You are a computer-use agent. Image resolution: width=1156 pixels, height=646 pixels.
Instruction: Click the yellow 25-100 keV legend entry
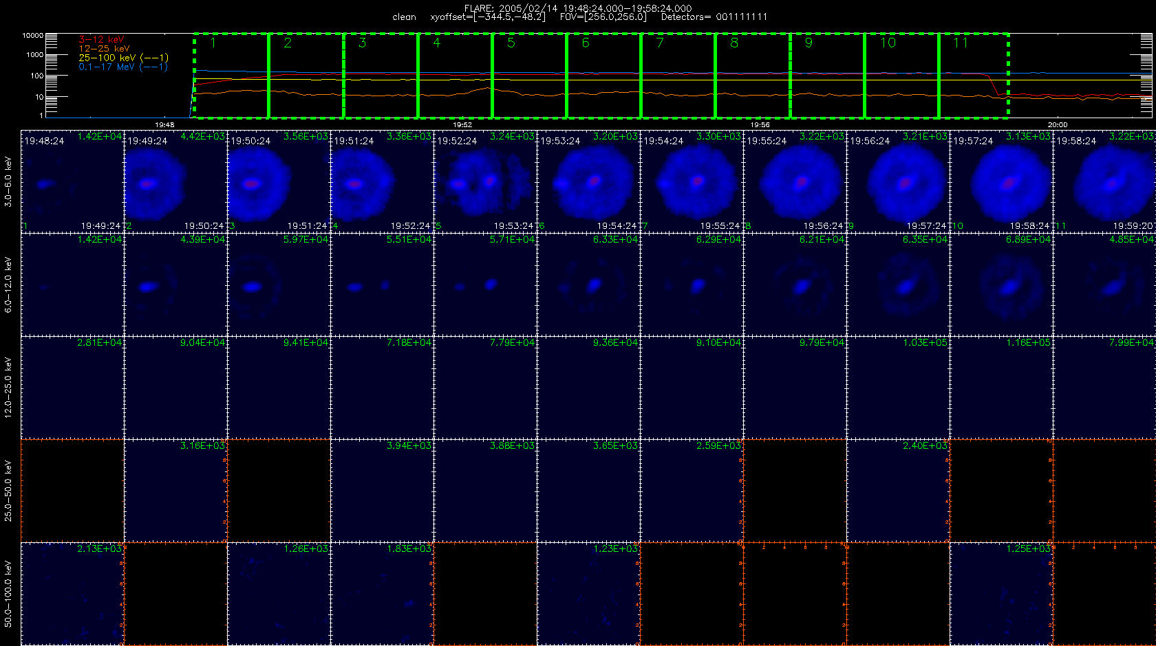point(123,58)
